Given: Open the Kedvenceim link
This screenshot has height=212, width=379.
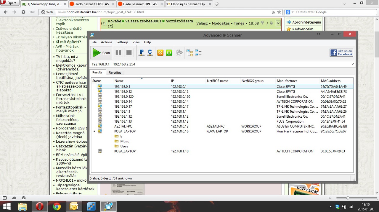Looking at the screenshot, I should click(303, 29).
